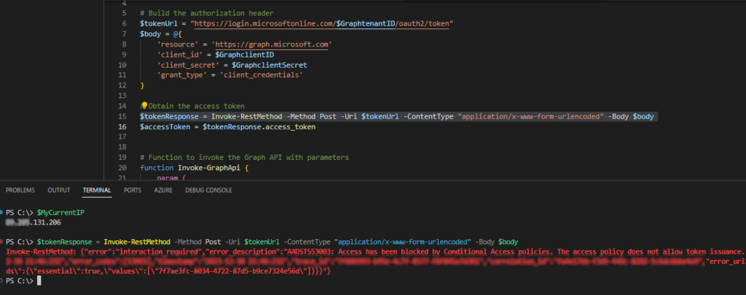Click the gray circle at the last terminal prompt
Image resolution: width=746 pixels, height=295 pixels.
[x=2, y=280]
